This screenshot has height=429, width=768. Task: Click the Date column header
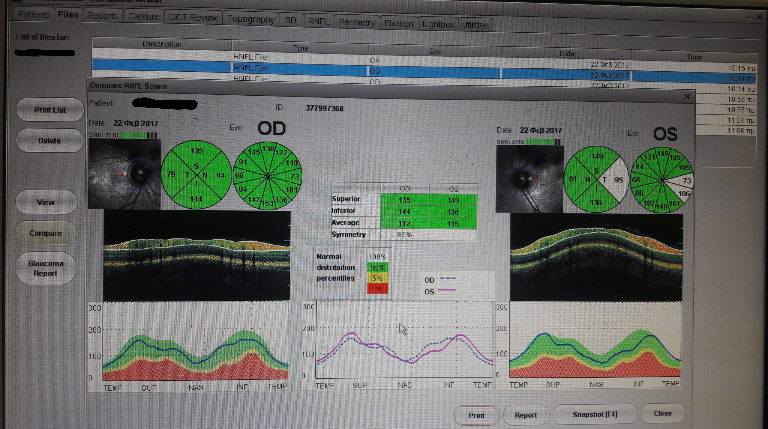tap(566, 54)
